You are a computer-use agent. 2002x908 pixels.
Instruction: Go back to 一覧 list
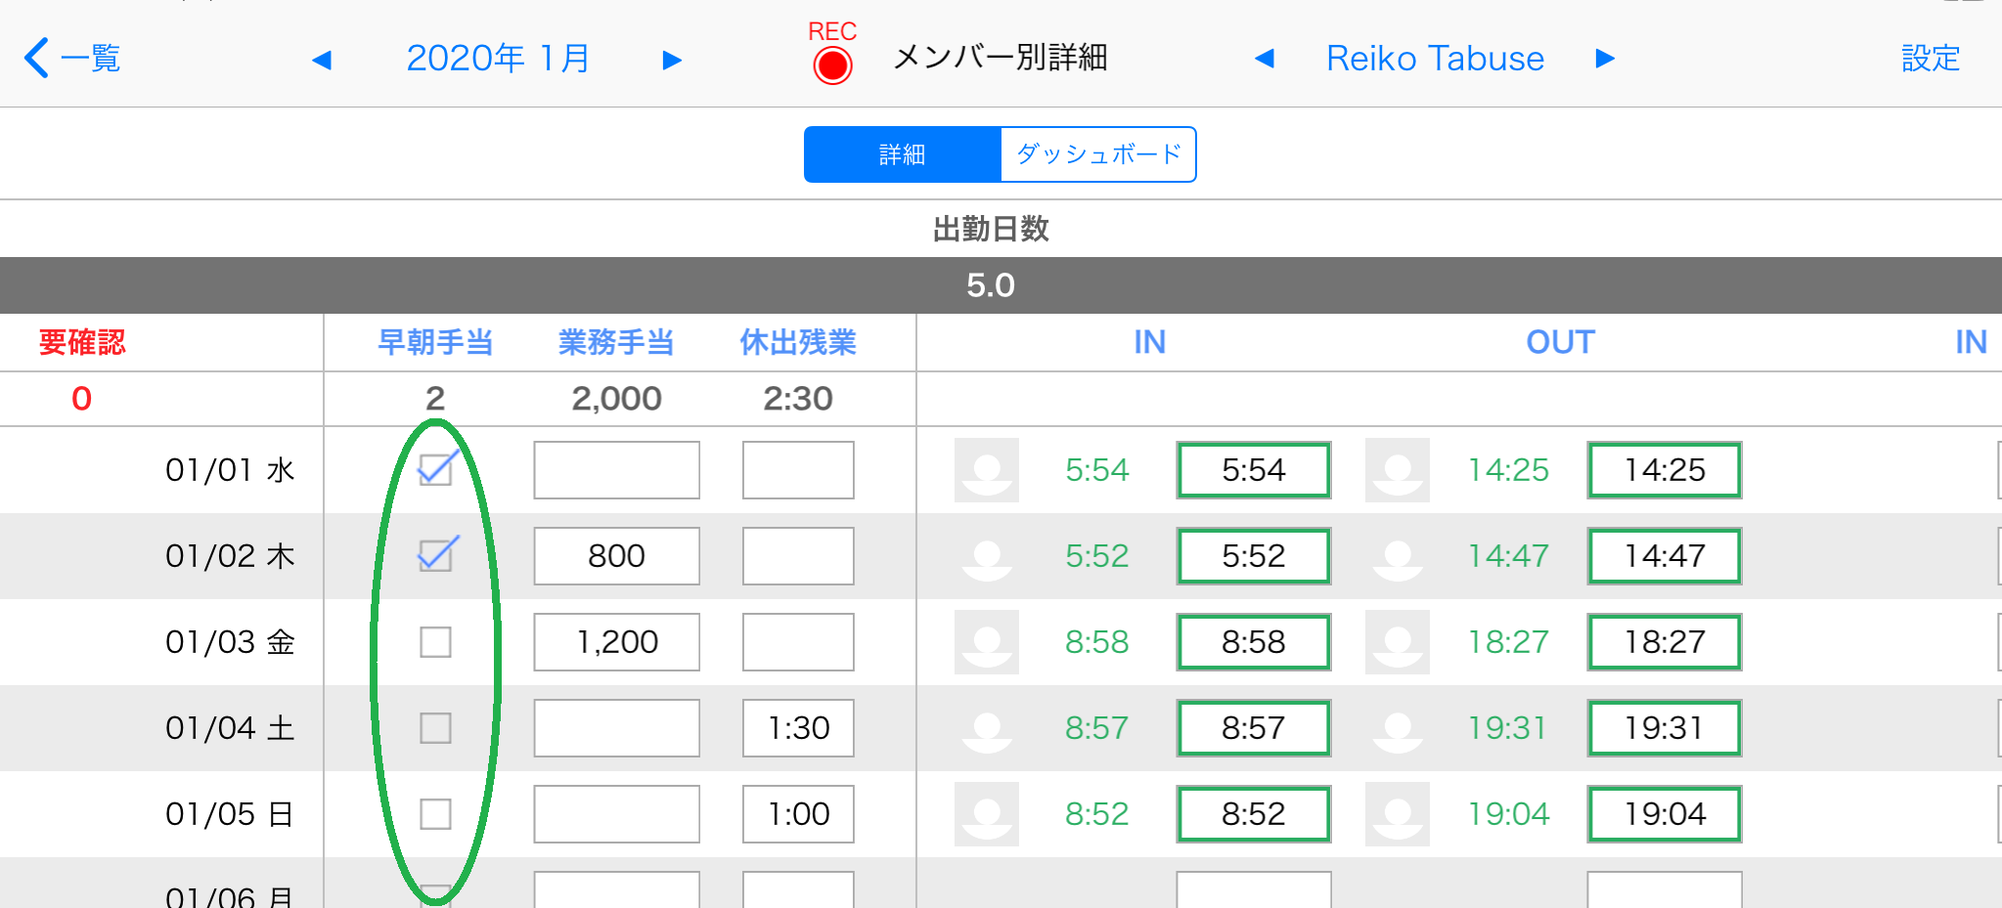tap(72, 59)
